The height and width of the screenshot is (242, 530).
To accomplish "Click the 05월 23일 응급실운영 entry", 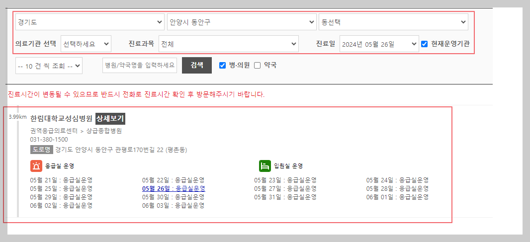I will click(285, 180).
